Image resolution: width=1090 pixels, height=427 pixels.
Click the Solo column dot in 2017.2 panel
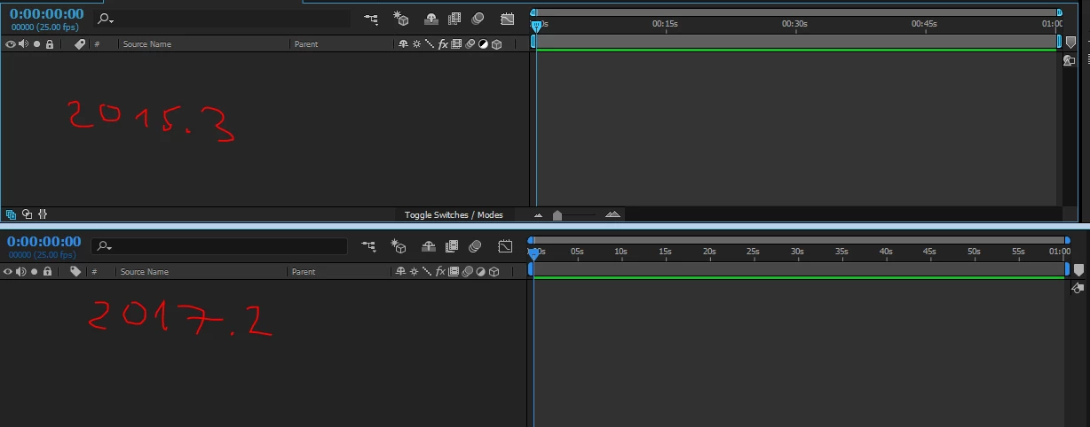pyautogui.click(x=35, y=272)
